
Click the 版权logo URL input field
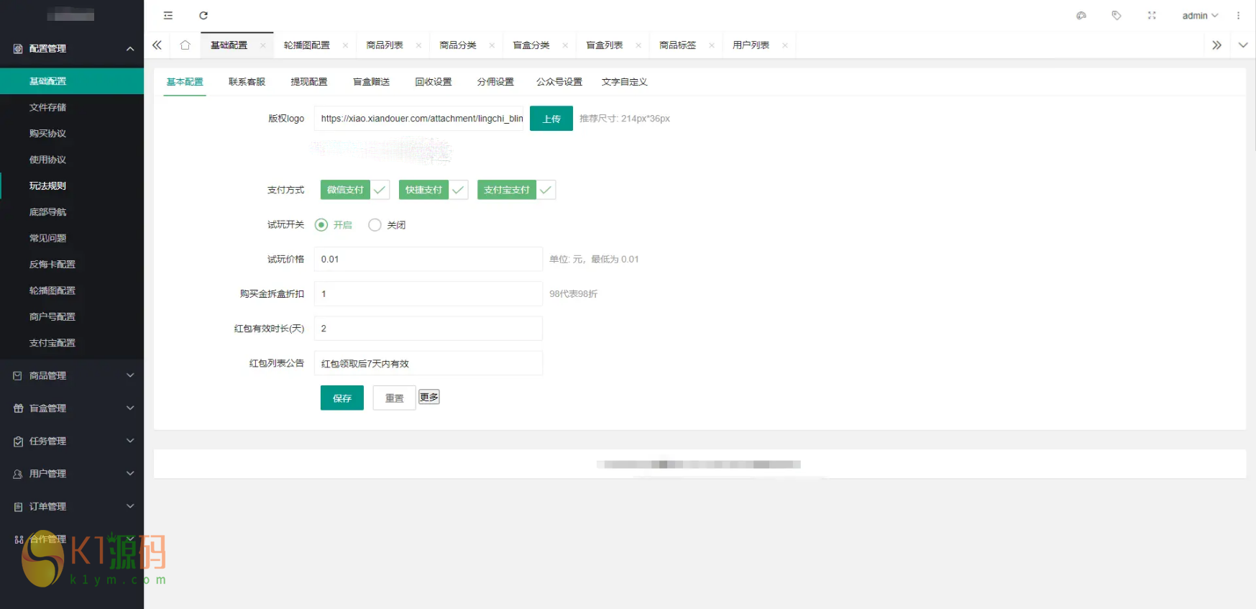pos(418,119)
